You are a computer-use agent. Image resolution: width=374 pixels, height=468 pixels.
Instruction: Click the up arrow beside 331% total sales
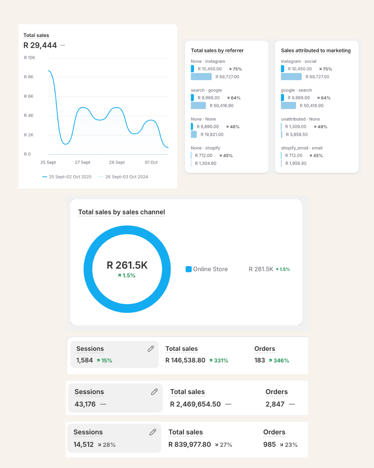click(x=211, y=361)
